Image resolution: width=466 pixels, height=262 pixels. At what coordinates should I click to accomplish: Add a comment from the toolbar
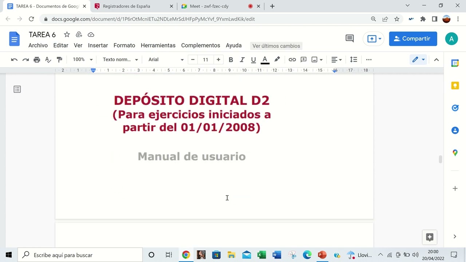[x=303, y=60]
